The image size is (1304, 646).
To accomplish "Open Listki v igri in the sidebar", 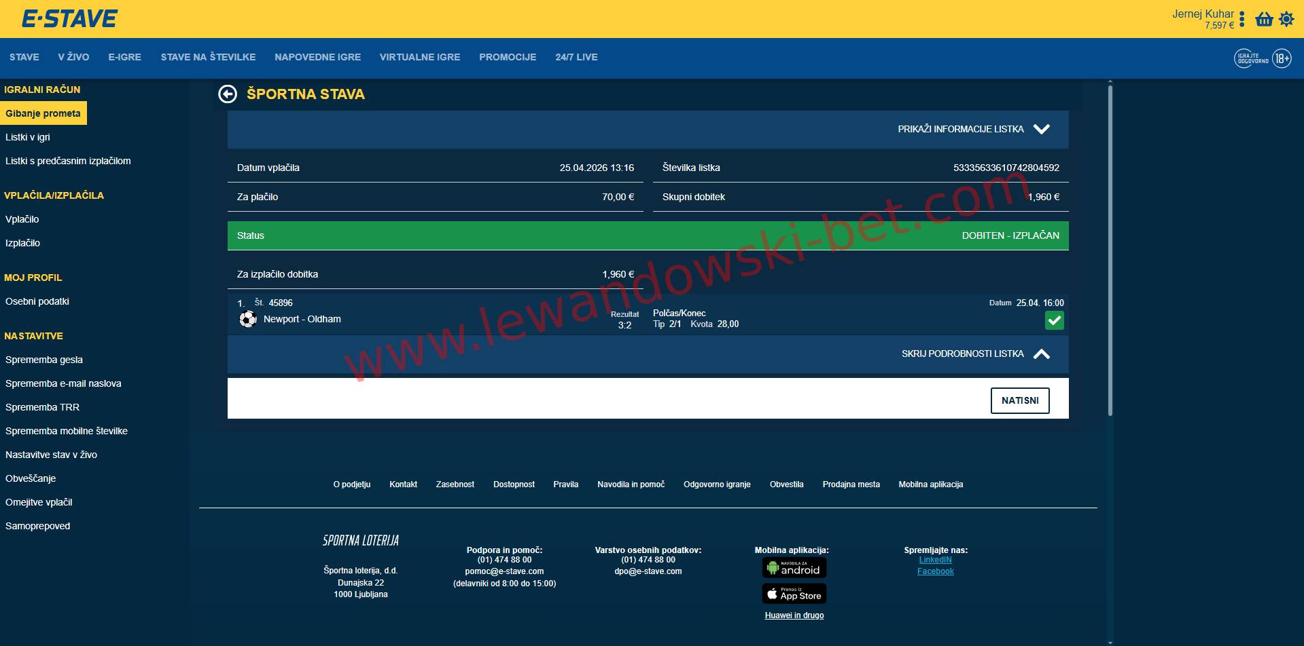I will 28,137.
